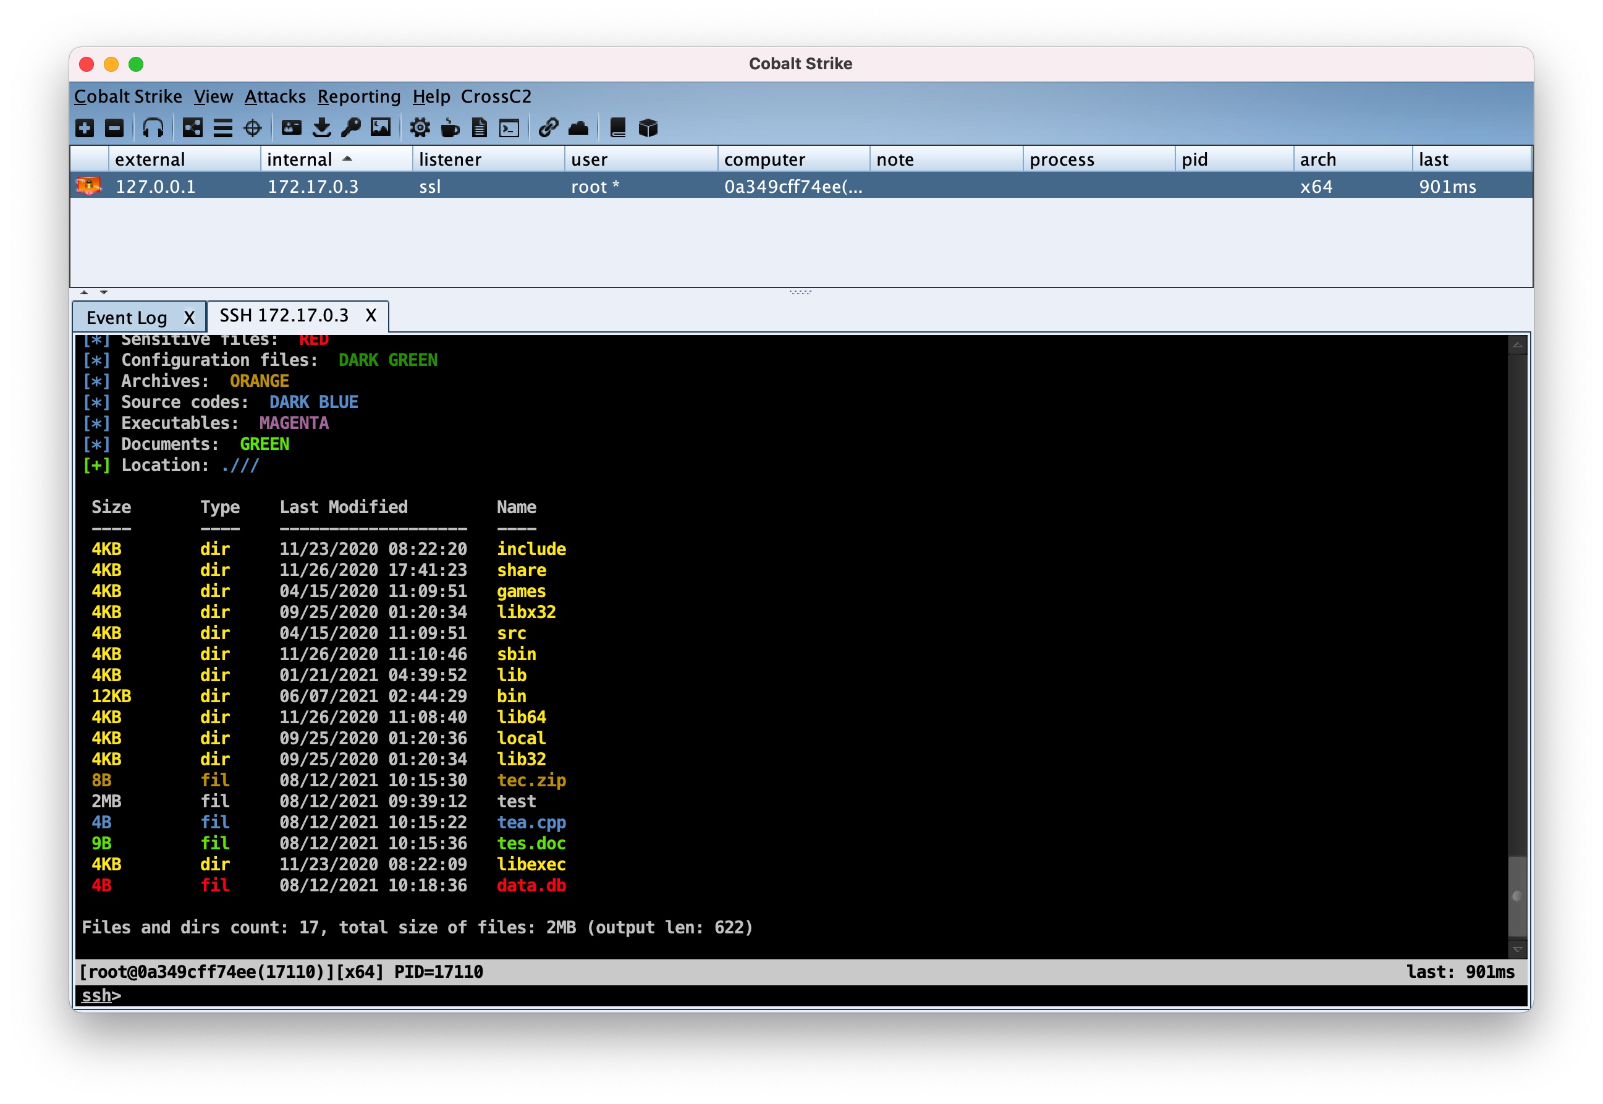Viewport: 1603px width, 1104px height.
Task: Click the gear payload generator icon
Action: click(420, 128)
